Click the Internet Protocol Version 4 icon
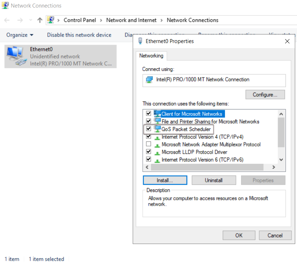The height and width of the screenshot is (263, 297). [157, 137]
